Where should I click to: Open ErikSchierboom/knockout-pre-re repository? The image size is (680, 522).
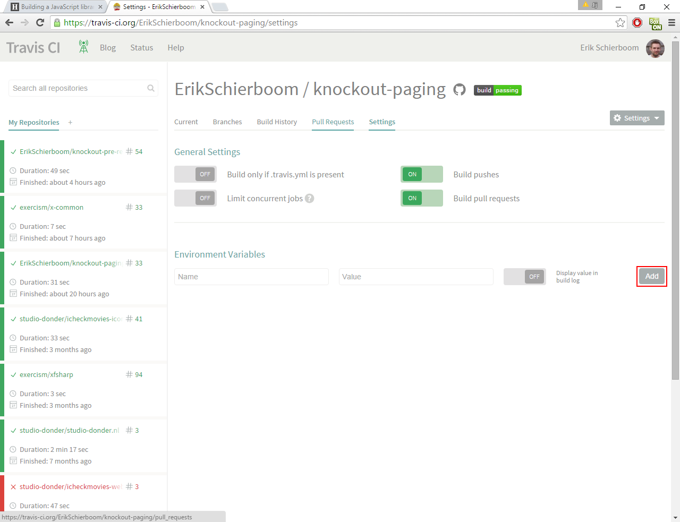71,152
